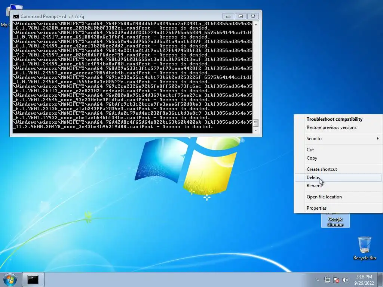Screen dimensions: 383x287
Task: Open the network tray icon
Action: coord(327,280)
